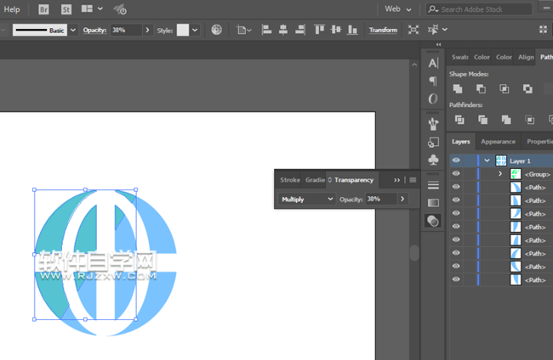Click the Transform button in control bar
This screenshot has height=360, width=553.
[383, 30]
